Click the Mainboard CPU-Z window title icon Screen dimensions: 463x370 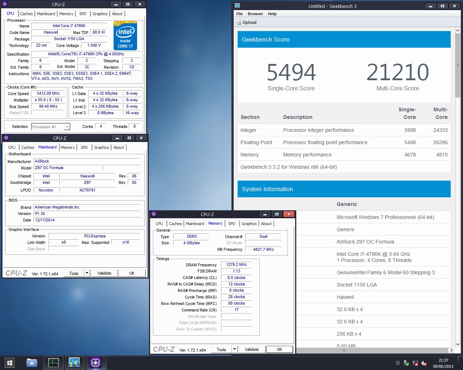point(6,138)
